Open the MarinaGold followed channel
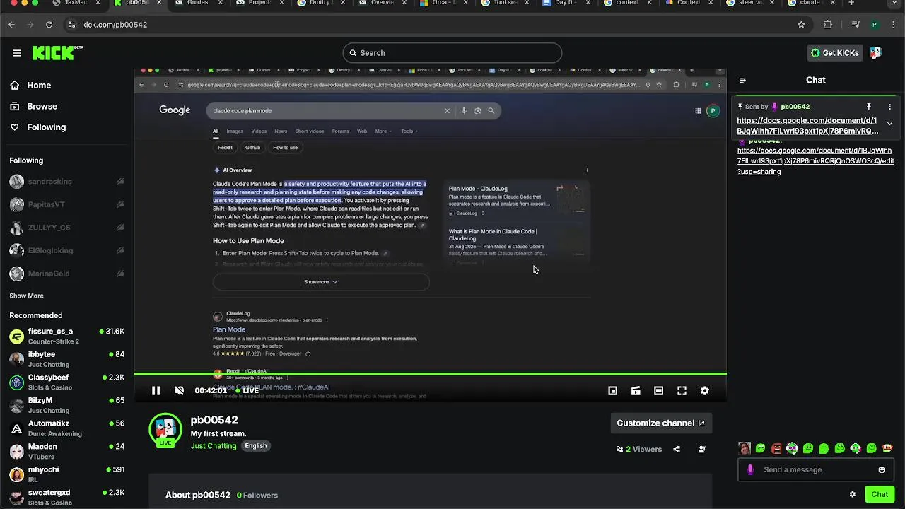This screenshot has height=509, width=905. (x=66, y=274)
